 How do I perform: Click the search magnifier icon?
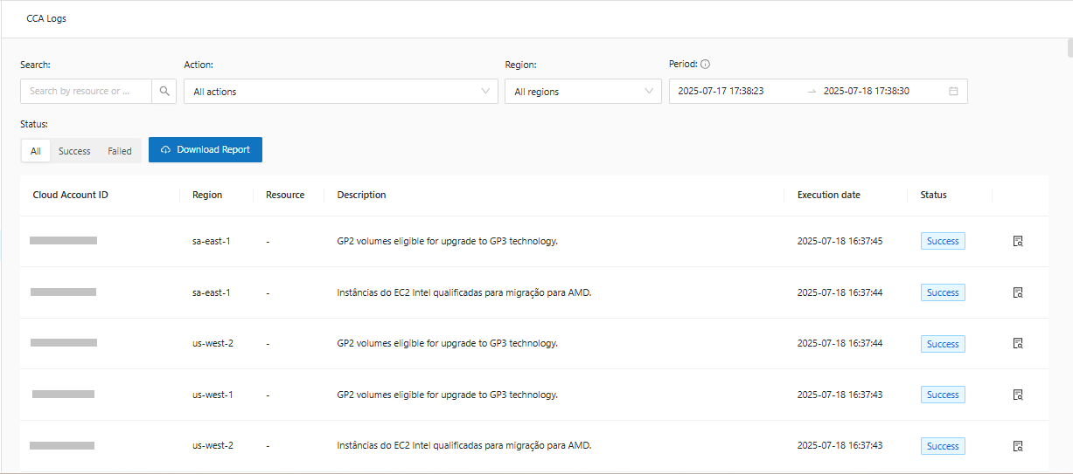tap(164, 91)
